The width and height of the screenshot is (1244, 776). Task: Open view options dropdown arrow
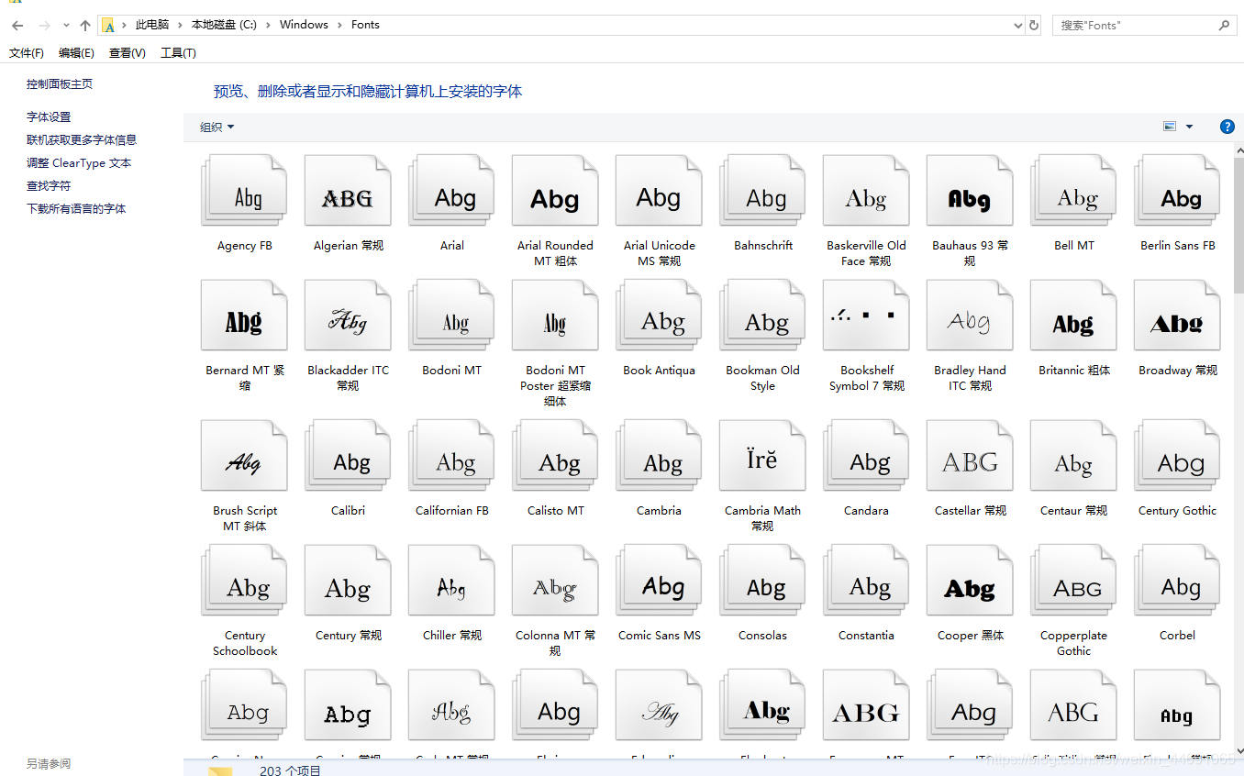coord(1190,127)
